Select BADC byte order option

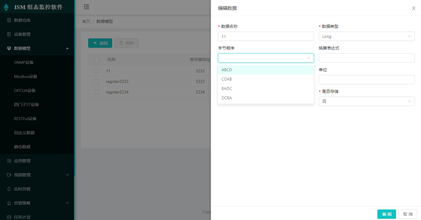(x=266, y=88)
